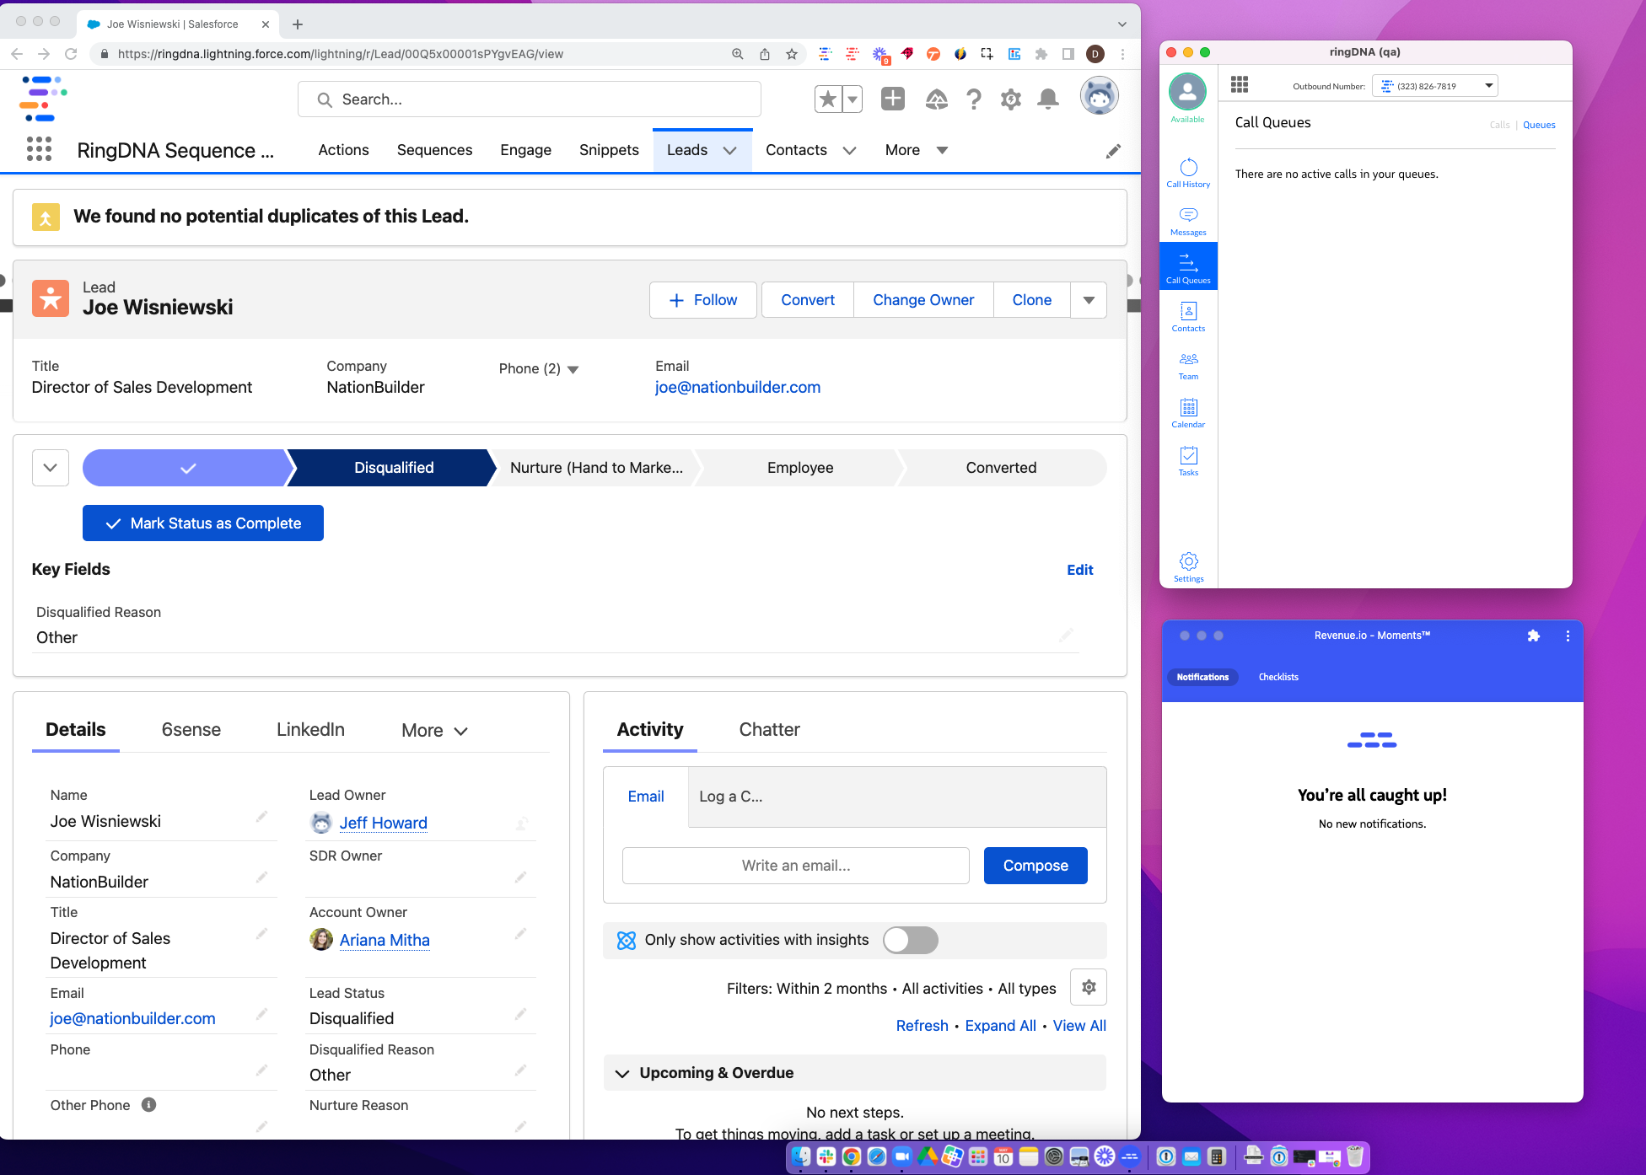Open Team in ringDNA

point(1188,365)
